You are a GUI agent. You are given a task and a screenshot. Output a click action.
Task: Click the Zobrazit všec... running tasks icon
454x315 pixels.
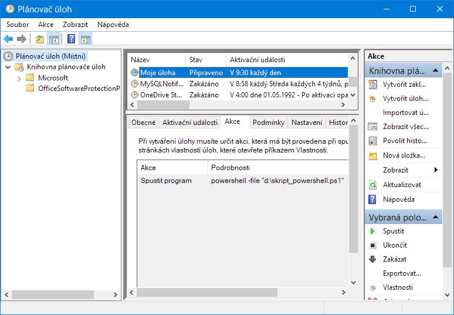point(372,127)
